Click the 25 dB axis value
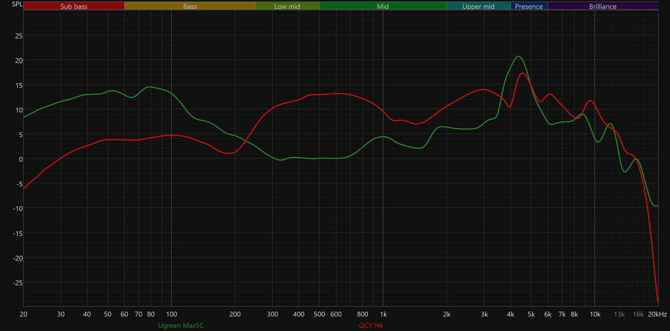This screenshot has height=331, width=670. tap(18, 36)
